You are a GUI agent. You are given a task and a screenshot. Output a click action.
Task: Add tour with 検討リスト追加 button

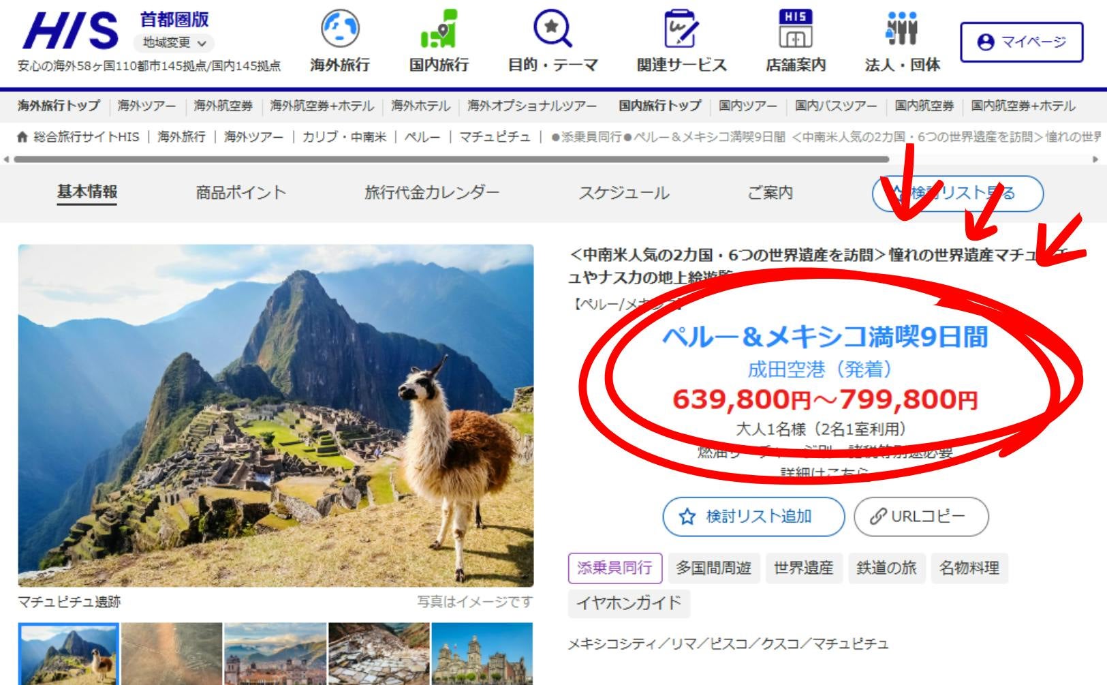click(753, 517)
